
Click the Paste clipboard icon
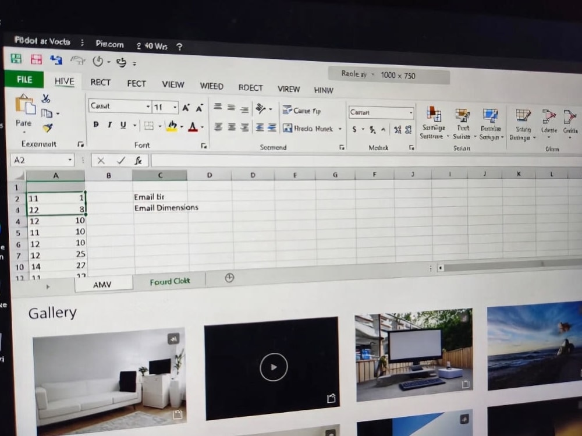(x=25, y=104)
